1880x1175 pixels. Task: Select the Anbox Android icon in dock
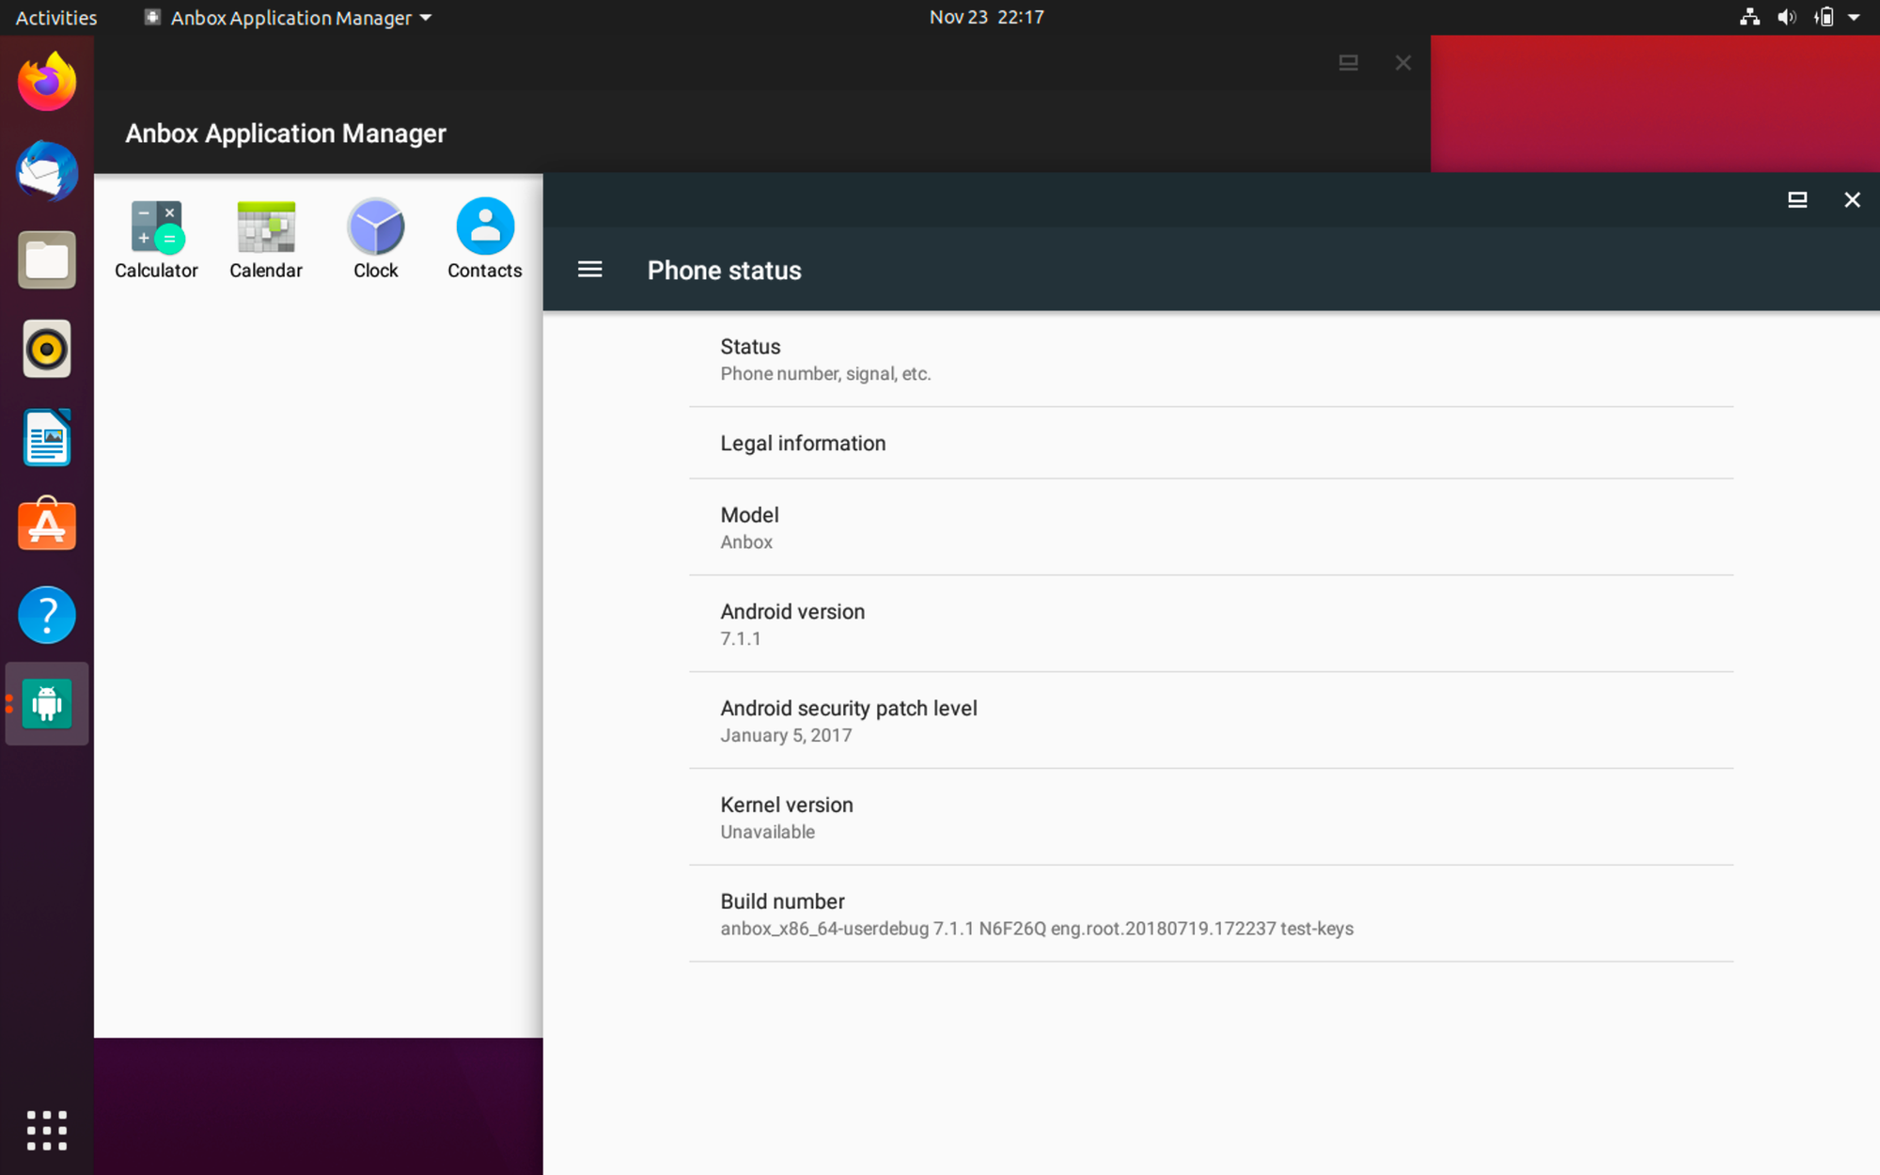47,703
